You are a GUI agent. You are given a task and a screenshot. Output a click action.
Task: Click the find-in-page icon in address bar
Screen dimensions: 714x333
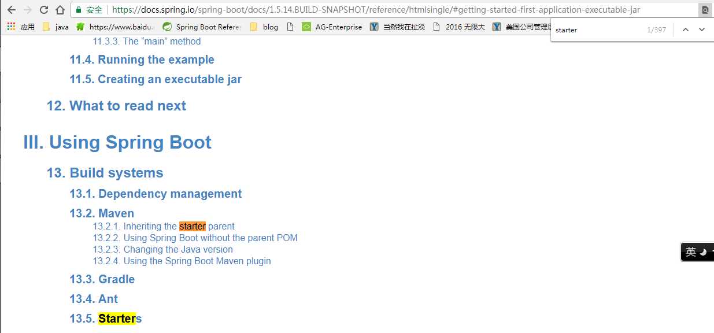[x=705, y=10]
